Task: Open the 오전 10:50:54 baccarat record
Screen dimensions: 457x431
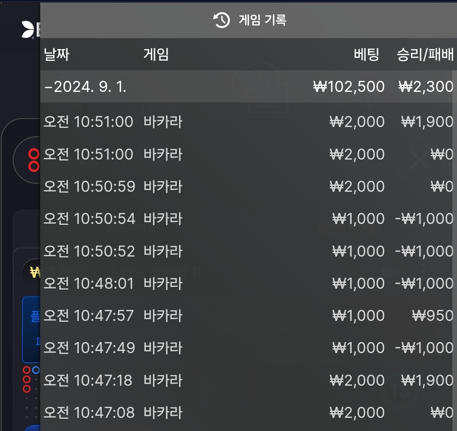Action: click(x=249, y=219)
